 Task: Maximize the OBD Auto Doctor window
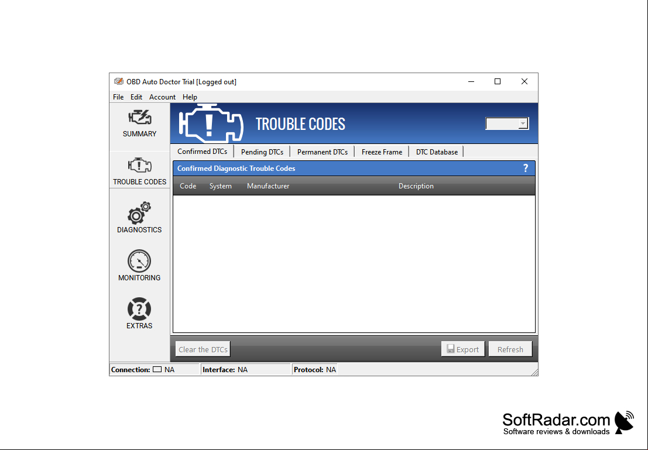pyautogui.click(x=498, y=81)
